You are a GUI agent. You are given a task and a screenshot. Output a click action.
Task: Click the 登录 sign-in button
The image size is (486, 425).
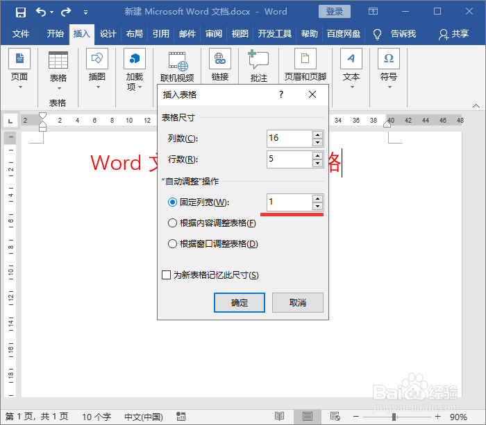coord(335,12)
